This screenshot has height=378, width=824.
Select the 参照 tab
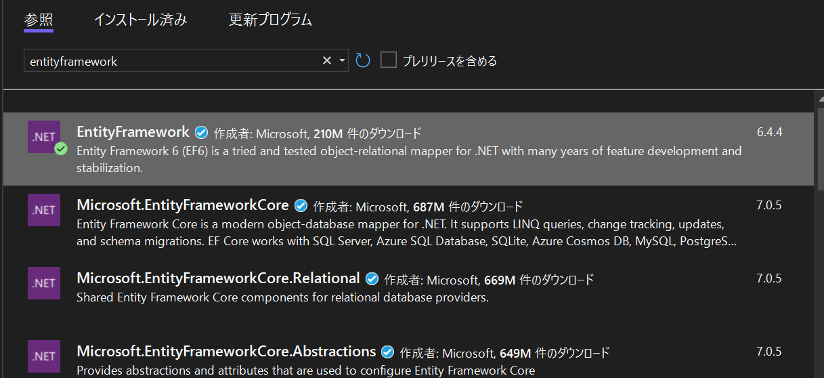38,20
